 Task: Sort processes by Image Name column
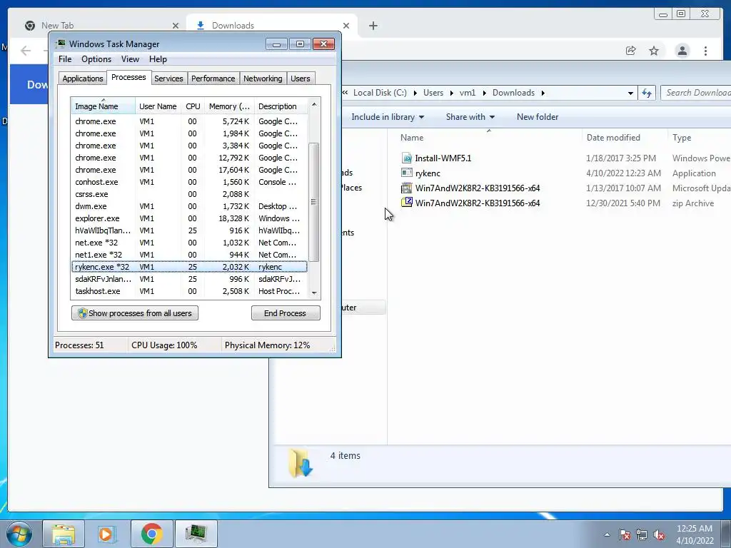pos(103,106)
